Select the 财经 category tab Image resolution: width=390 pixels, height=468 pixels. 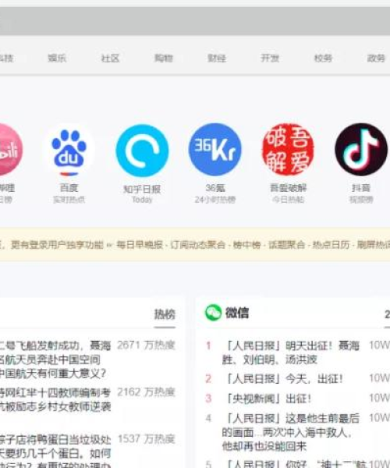pos(217,58)
